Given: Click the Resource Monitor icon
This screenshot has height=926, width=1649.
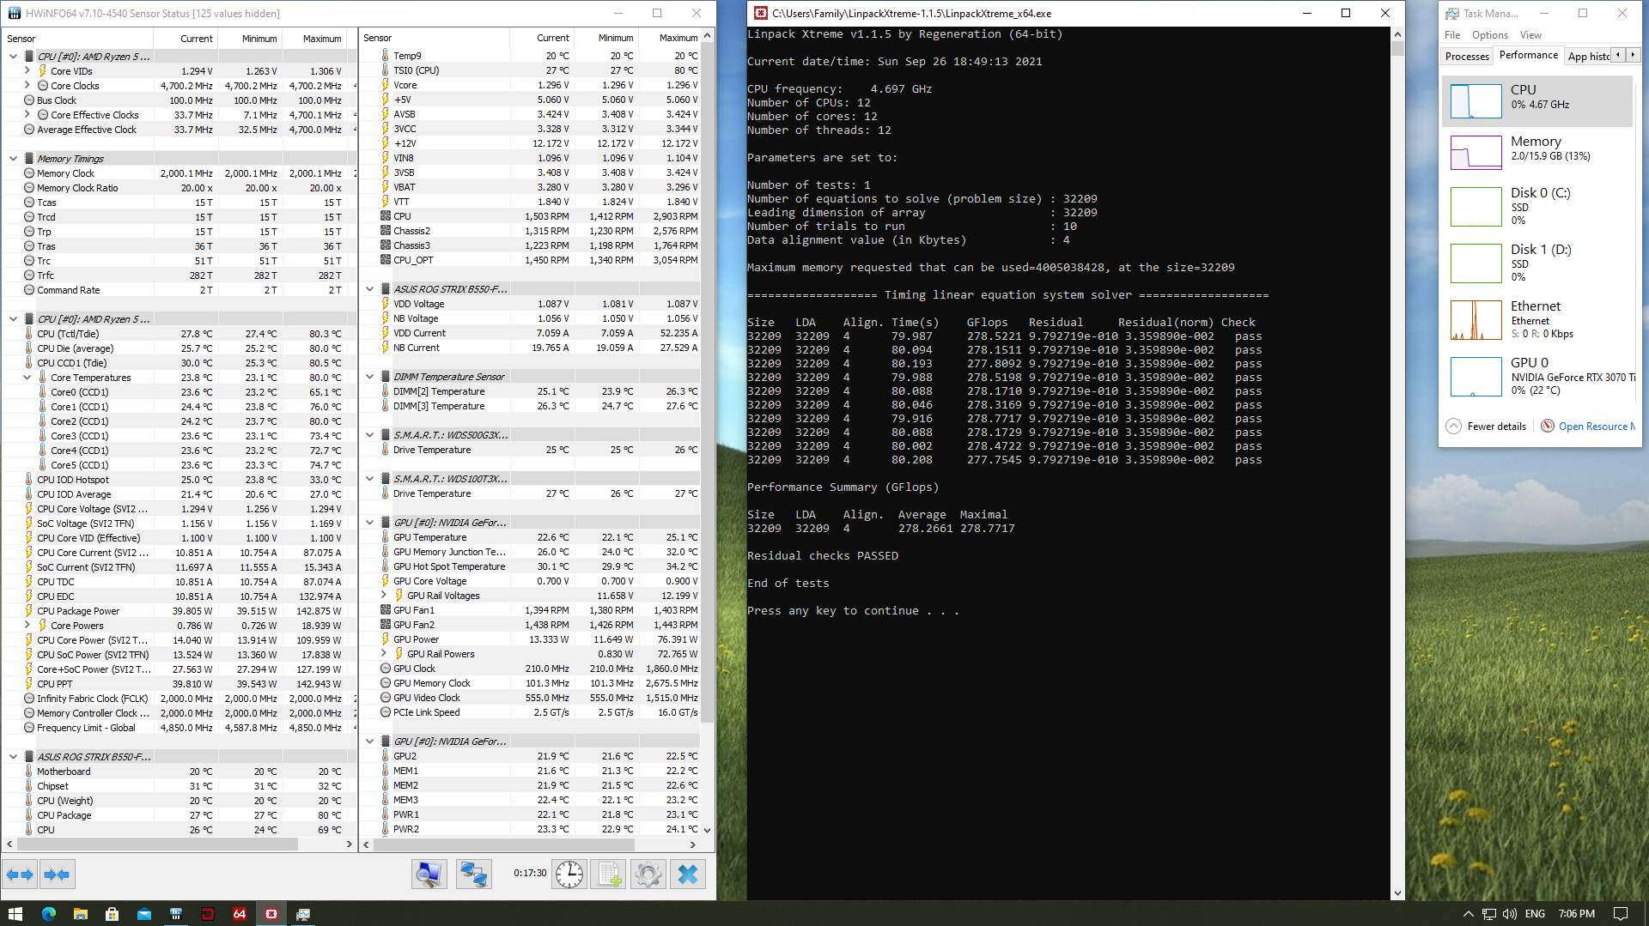Looking at the screenshot, I should pos(1547,427).
